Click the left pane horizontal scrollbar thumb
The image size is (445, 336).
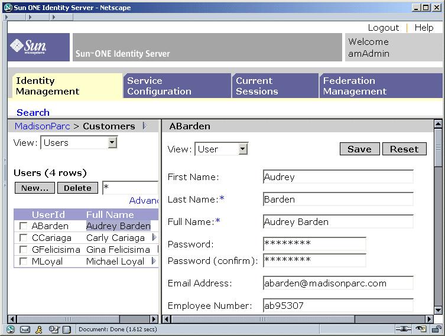click(68, 319)
